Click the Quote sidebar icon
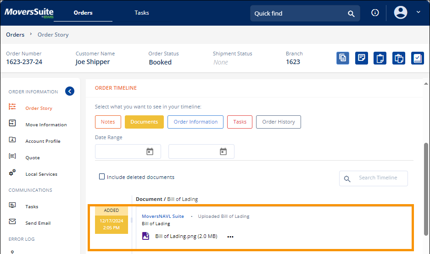Viewport: 430px width, 254px height. (x=12, y=156)
